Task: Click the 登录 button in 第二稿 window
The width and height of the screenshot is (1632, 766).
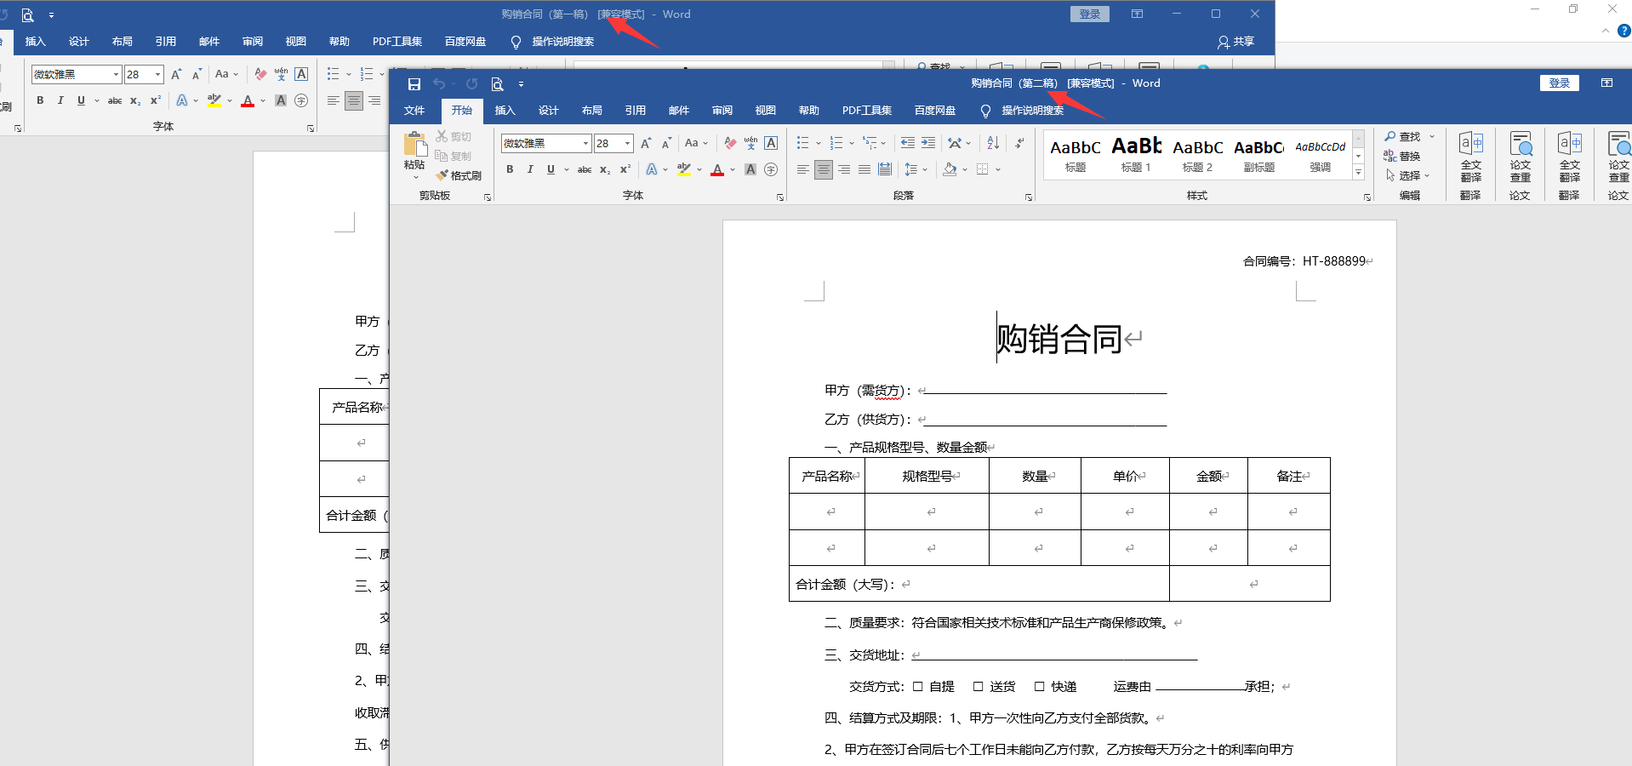Action: (x=1559, y=83)
